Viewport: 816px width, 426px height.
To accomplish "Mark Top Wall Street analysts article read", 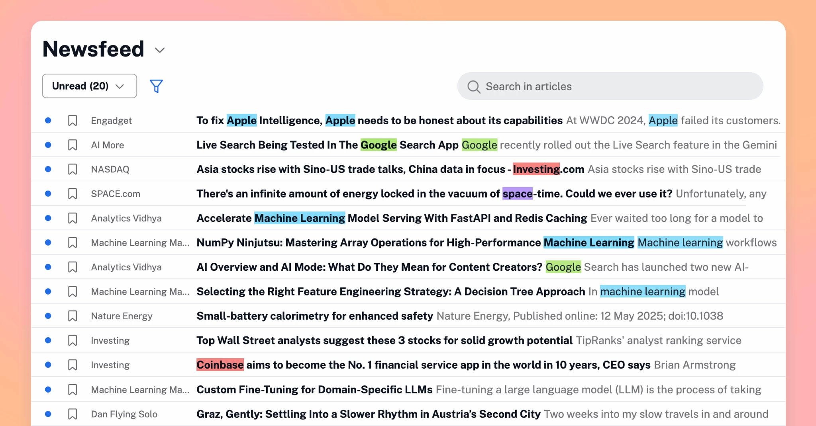I will pyautogui.click(x=48, y=340).
